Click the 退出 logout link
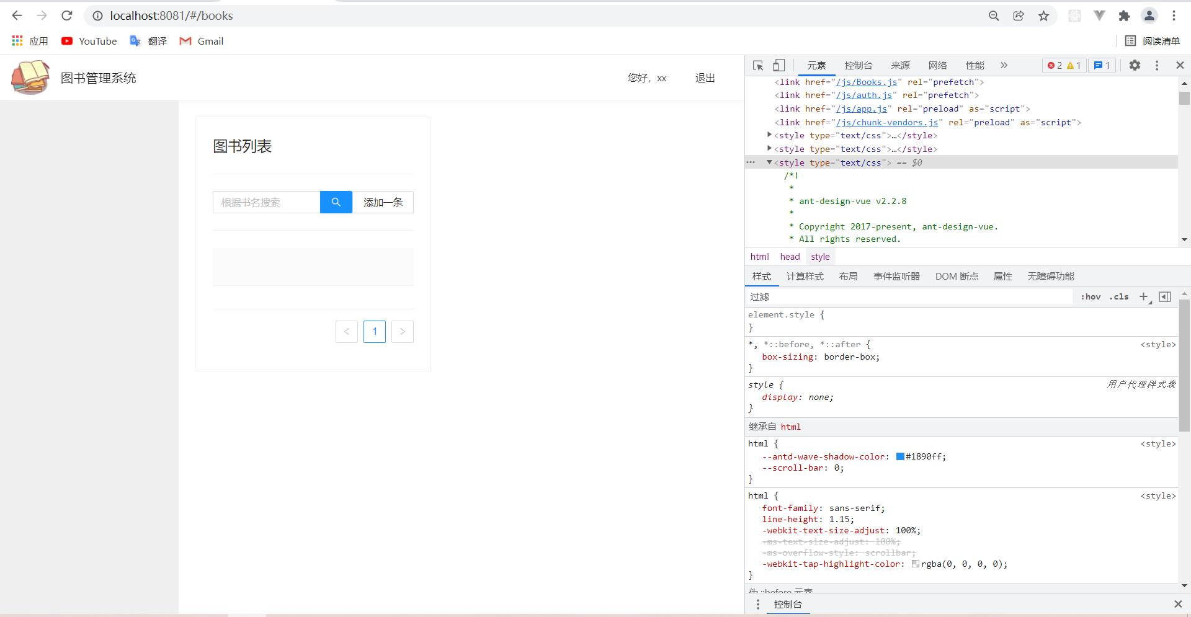 pyautogui.click(x=705, y=78)
